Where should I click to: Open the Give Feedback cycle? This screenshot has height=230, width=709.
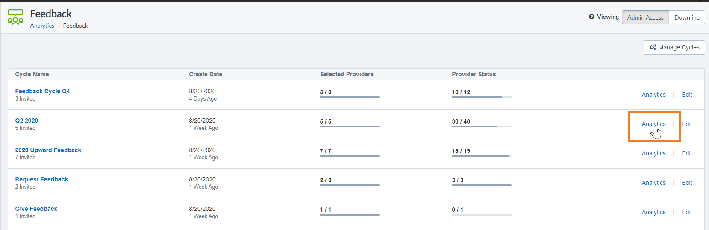pyautogui.click(x=36, y=209)
